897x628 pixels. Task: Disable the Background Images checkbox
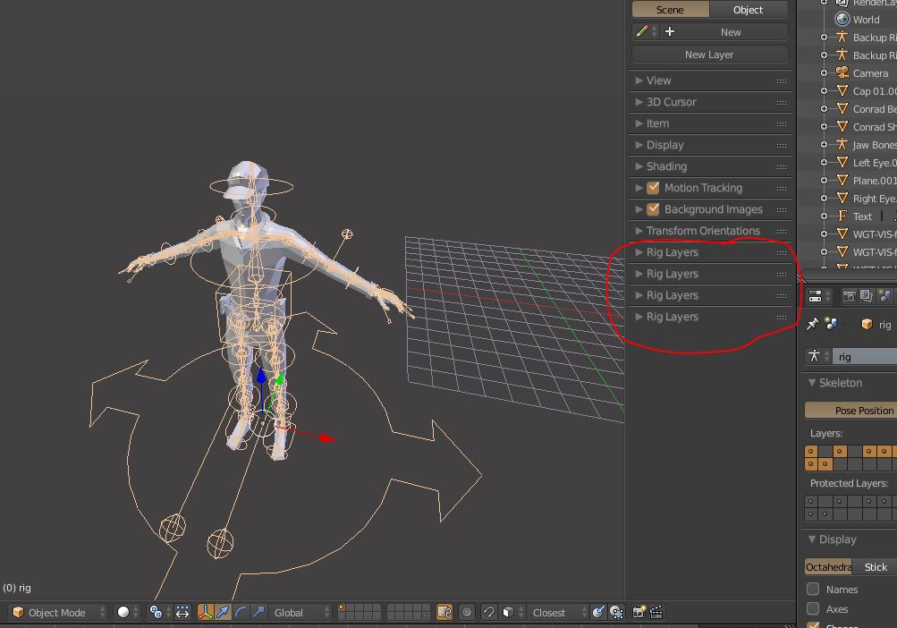click(x=652, y=209)
